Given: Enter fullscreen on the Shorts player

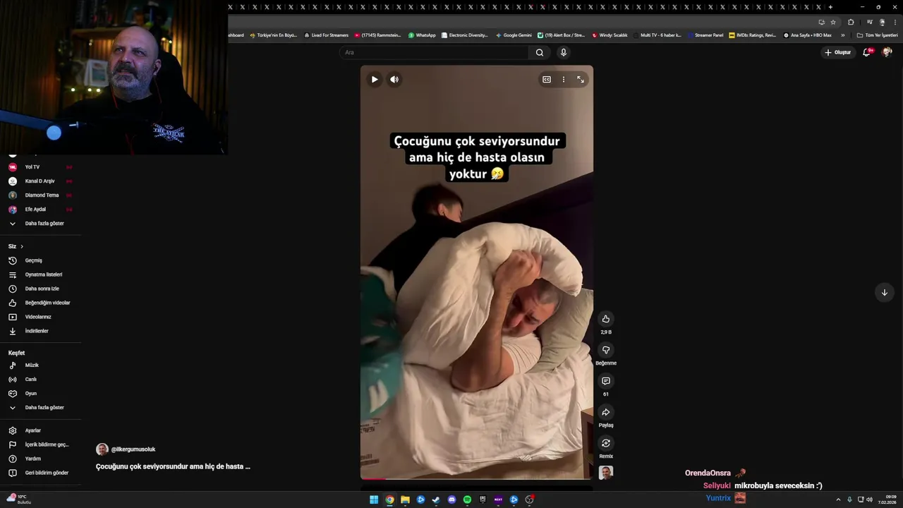Looking at the screenshot, I should [581, 80].
